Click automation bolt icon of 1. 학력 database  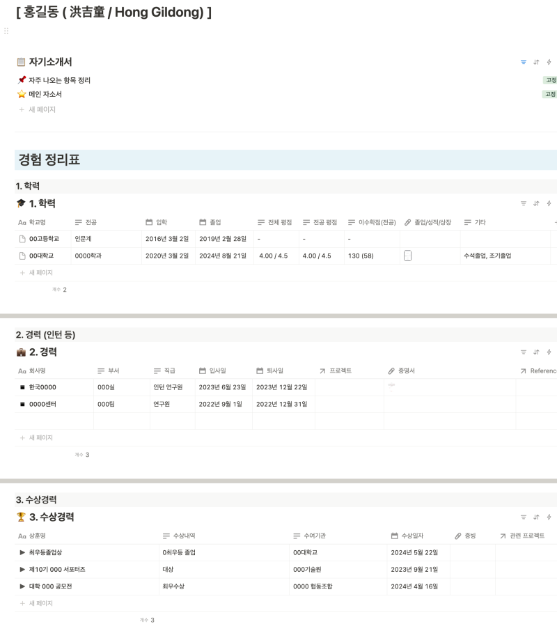(x=549, y=203)
